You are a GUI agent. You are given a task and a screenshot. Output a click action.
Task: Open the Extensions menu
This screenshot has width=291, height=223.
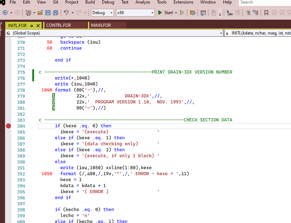[183, 2]
